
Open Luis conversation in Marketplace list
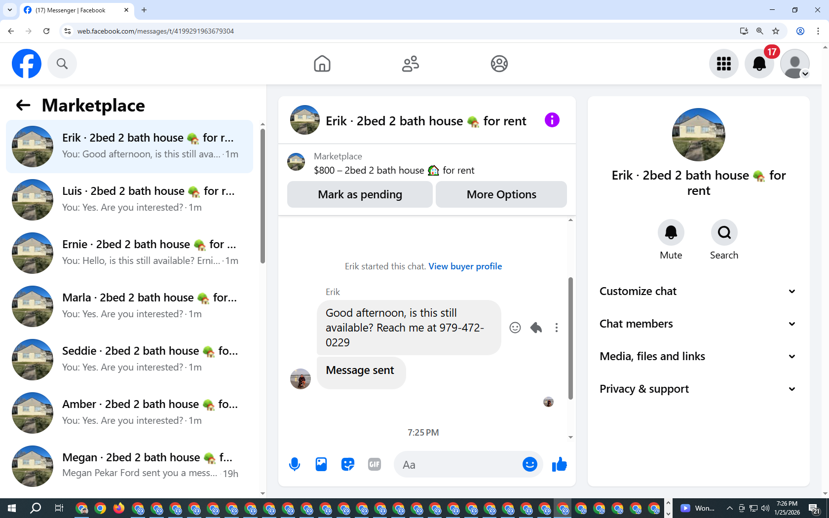pyautogui.click(x=129, y=200)
